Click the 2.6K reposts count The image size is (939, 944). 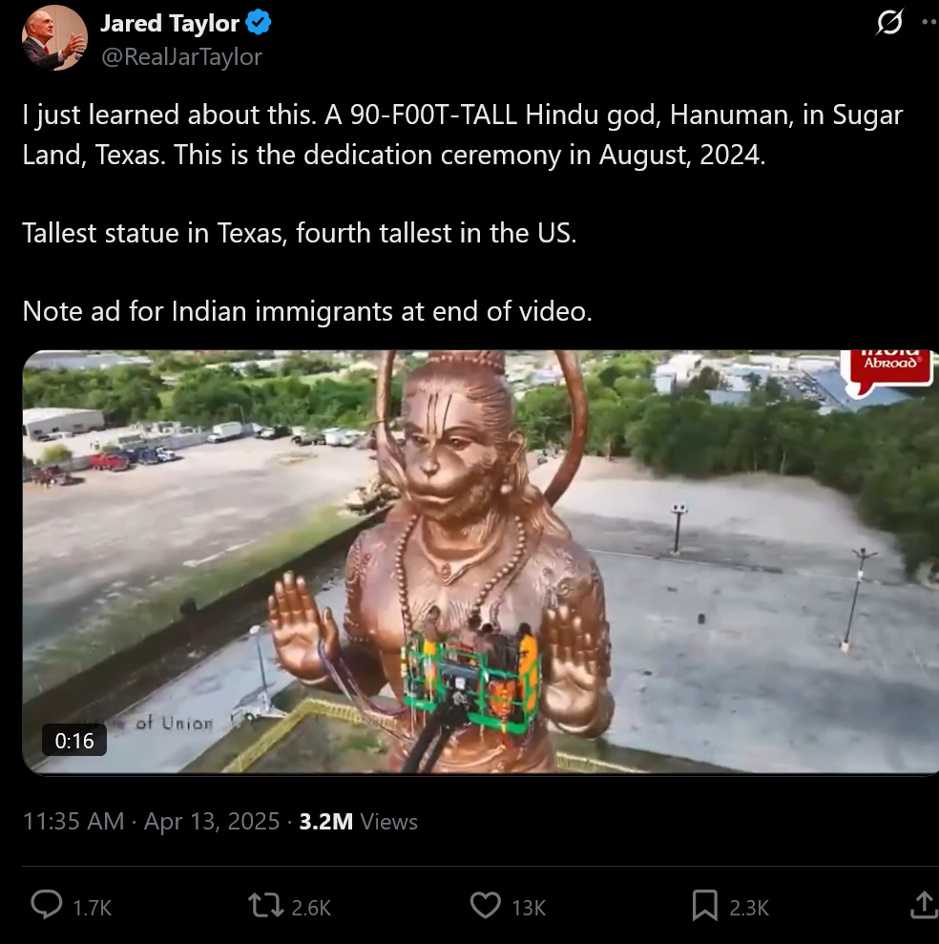[311, 908]
